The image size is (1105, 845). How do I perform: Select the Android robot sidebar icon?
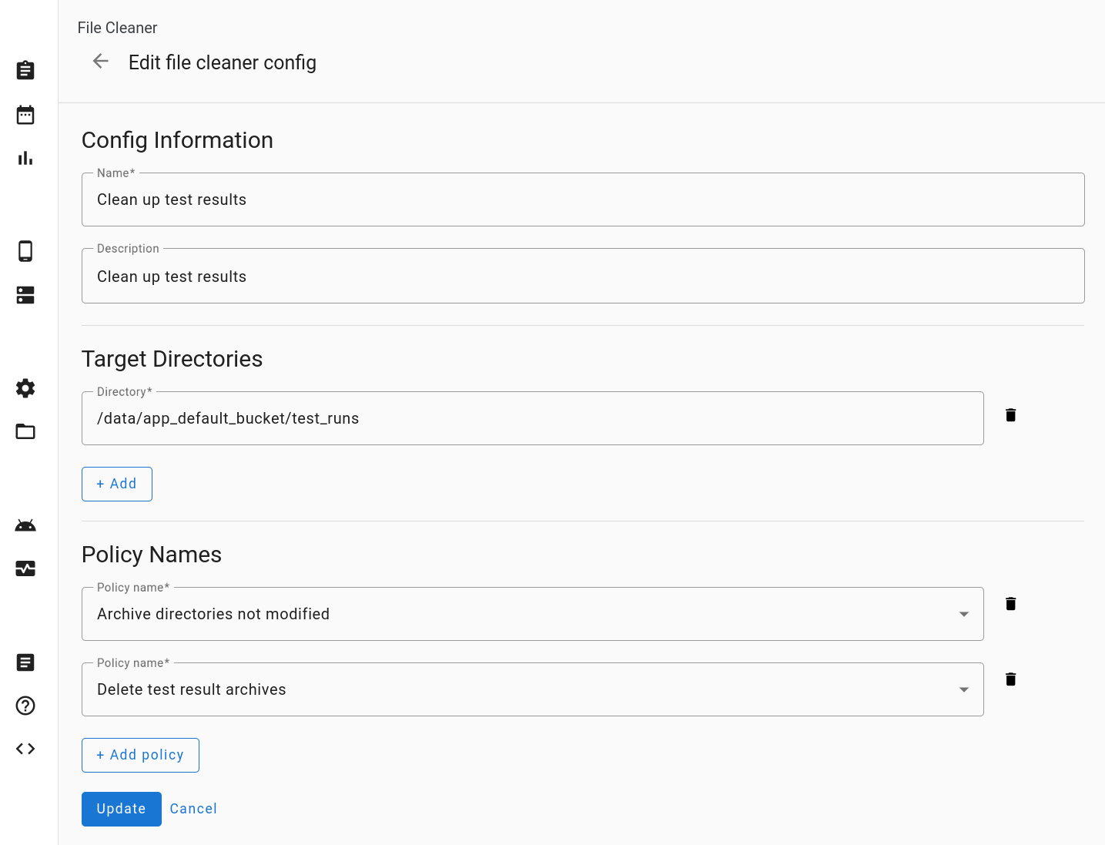click(25, 525)
